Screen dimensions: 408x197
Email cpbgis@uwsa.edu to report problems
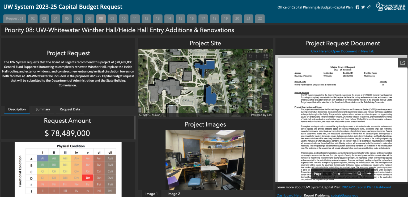(344, 195)
